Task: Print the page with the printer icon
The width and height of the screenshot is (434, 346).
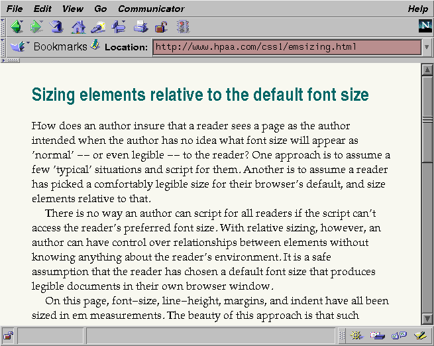Action: pos(140,27)
